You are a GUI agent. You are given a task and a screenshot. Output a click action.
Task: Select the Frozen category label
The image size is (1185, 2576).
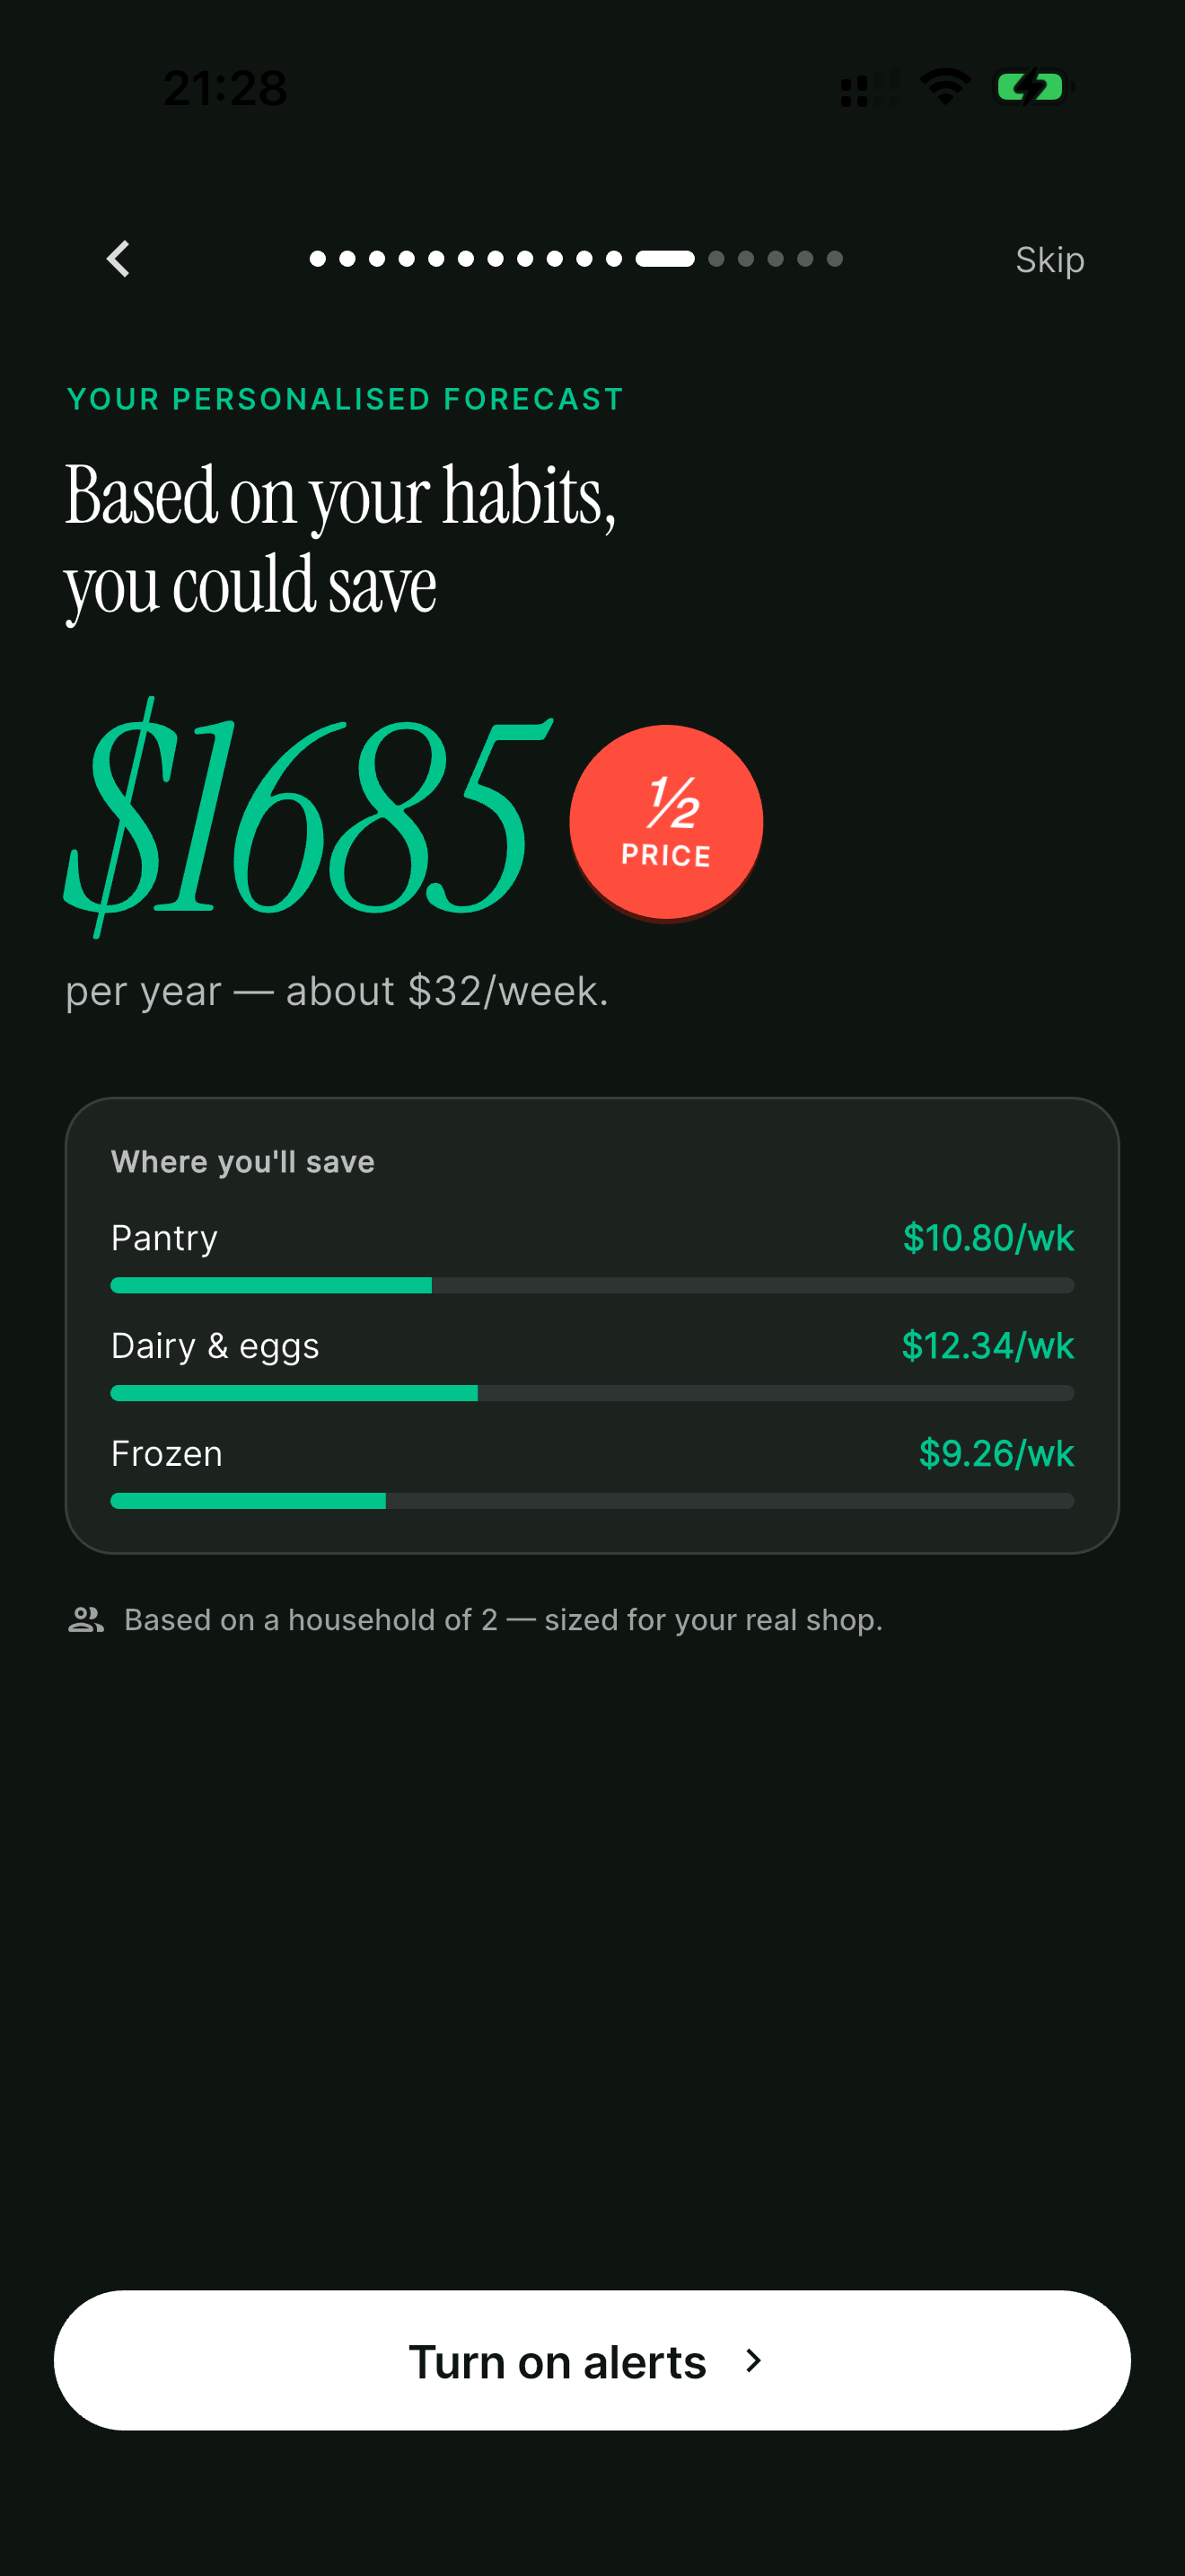(167, 1454)
